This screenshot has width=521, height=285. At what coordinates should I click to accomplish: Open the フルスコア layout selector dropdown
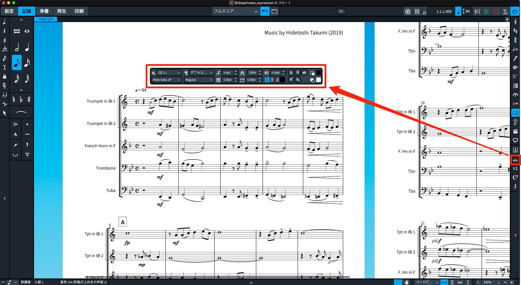(235, 11)
